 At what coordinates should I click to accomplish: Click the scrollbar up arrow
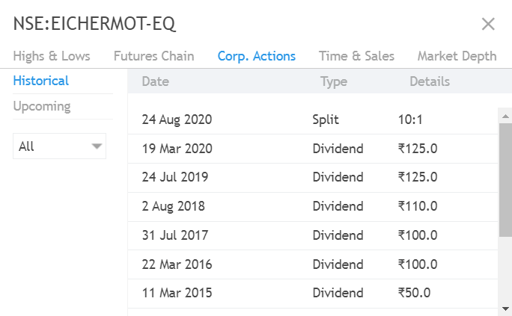point(505,116)
